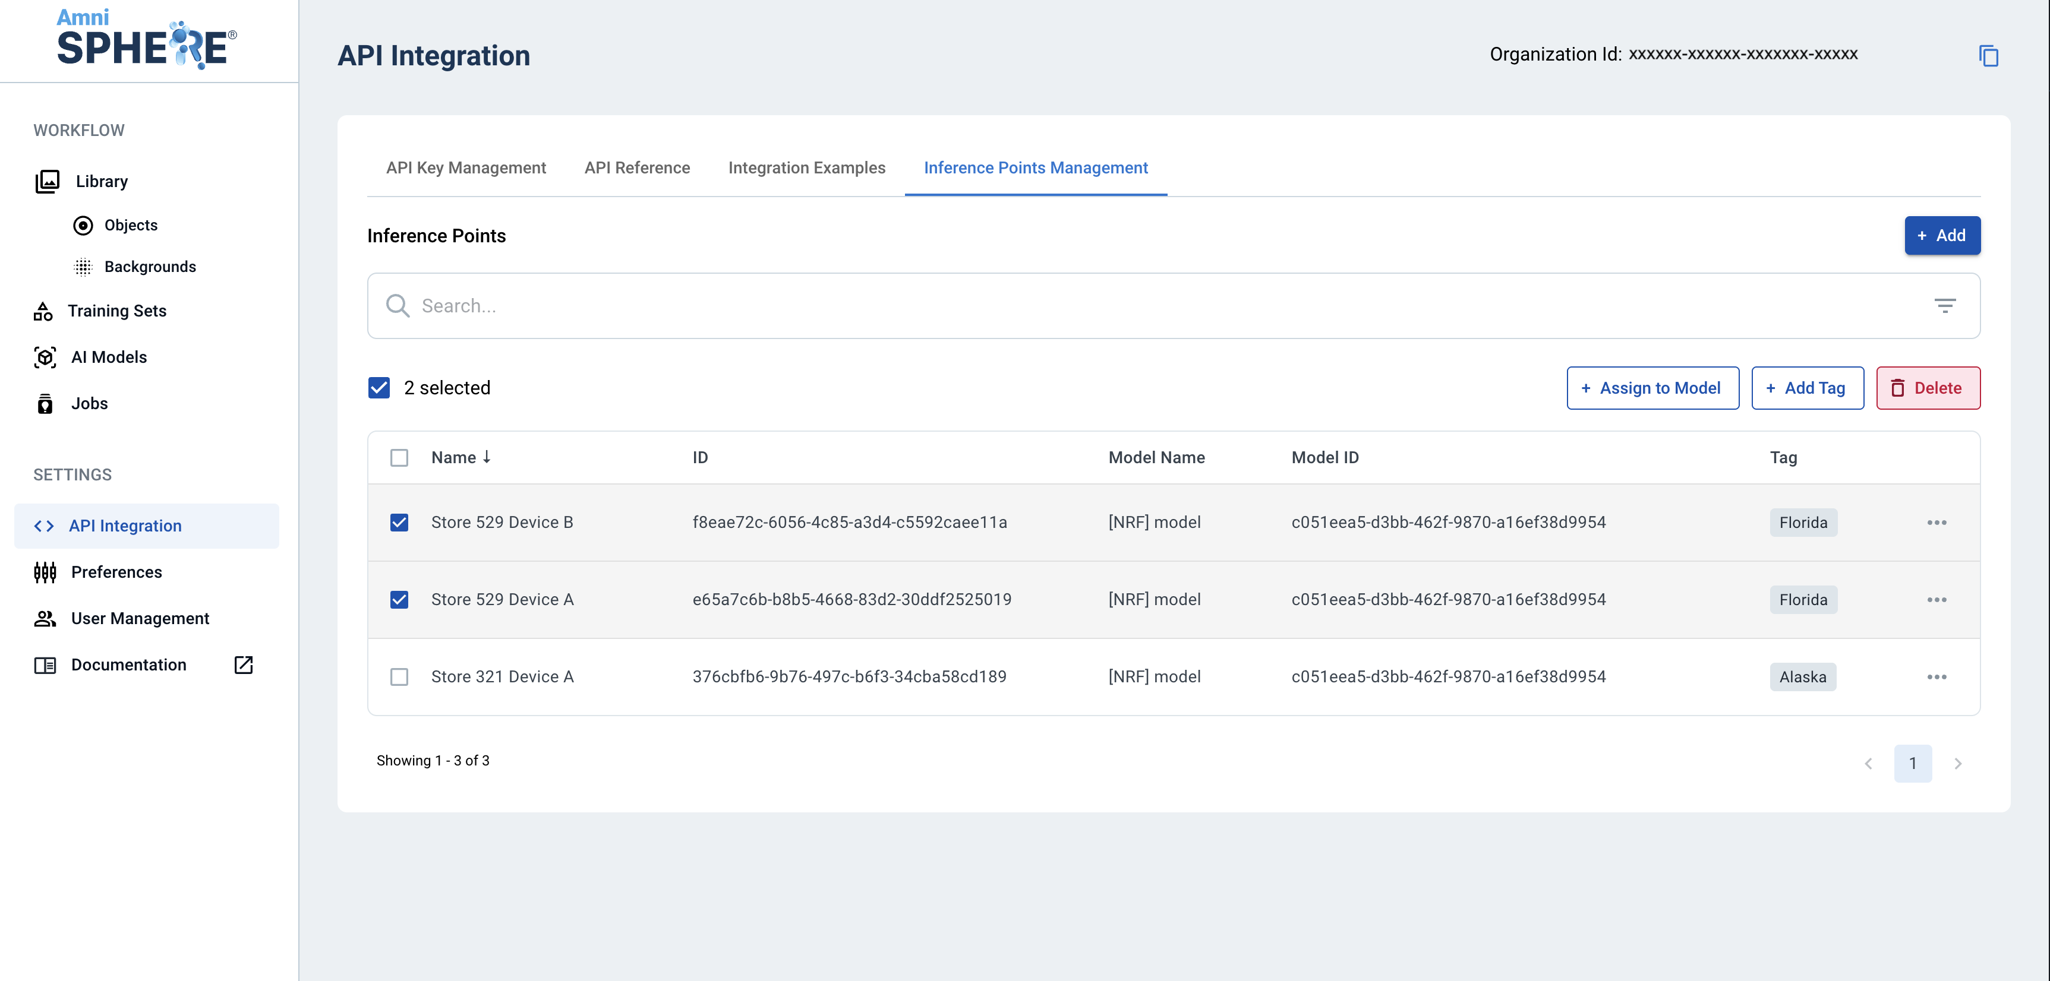
Task: Sort the table by the Name column arrow
Action: click(486, 457)
